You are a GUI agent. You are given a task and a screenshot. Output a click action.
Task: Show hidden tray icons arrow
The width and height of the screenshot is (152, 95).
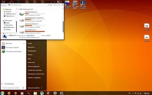click(133, 93)
